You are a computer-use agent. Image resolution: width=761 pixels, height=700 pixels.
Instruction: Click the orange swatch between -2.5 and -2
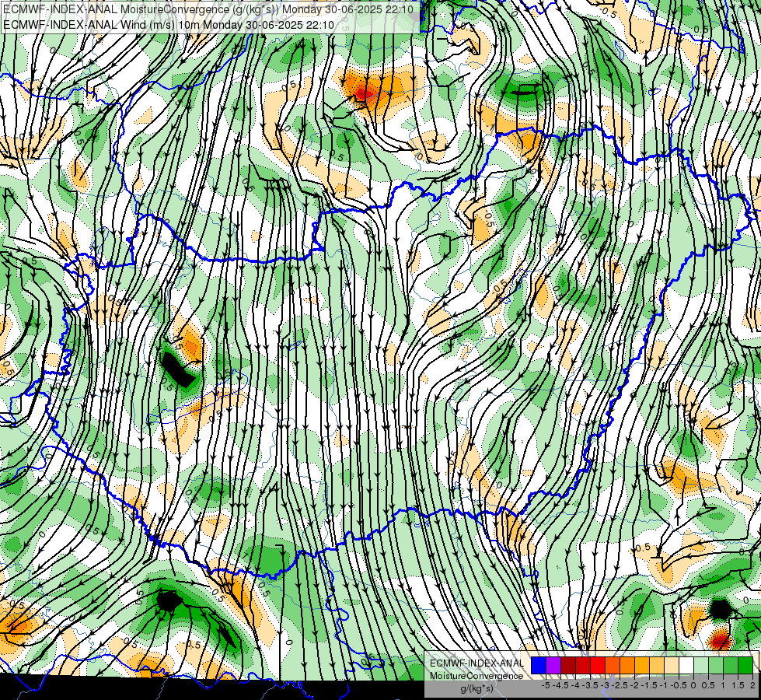point(627,665)
